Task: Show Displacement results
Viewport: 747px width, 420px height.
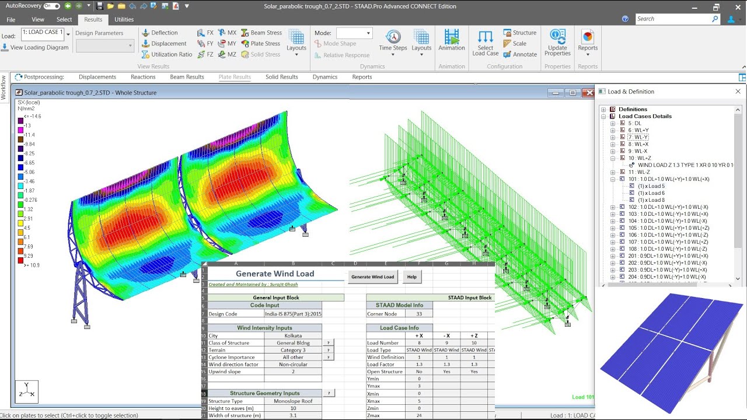Action: coord(164,44)
